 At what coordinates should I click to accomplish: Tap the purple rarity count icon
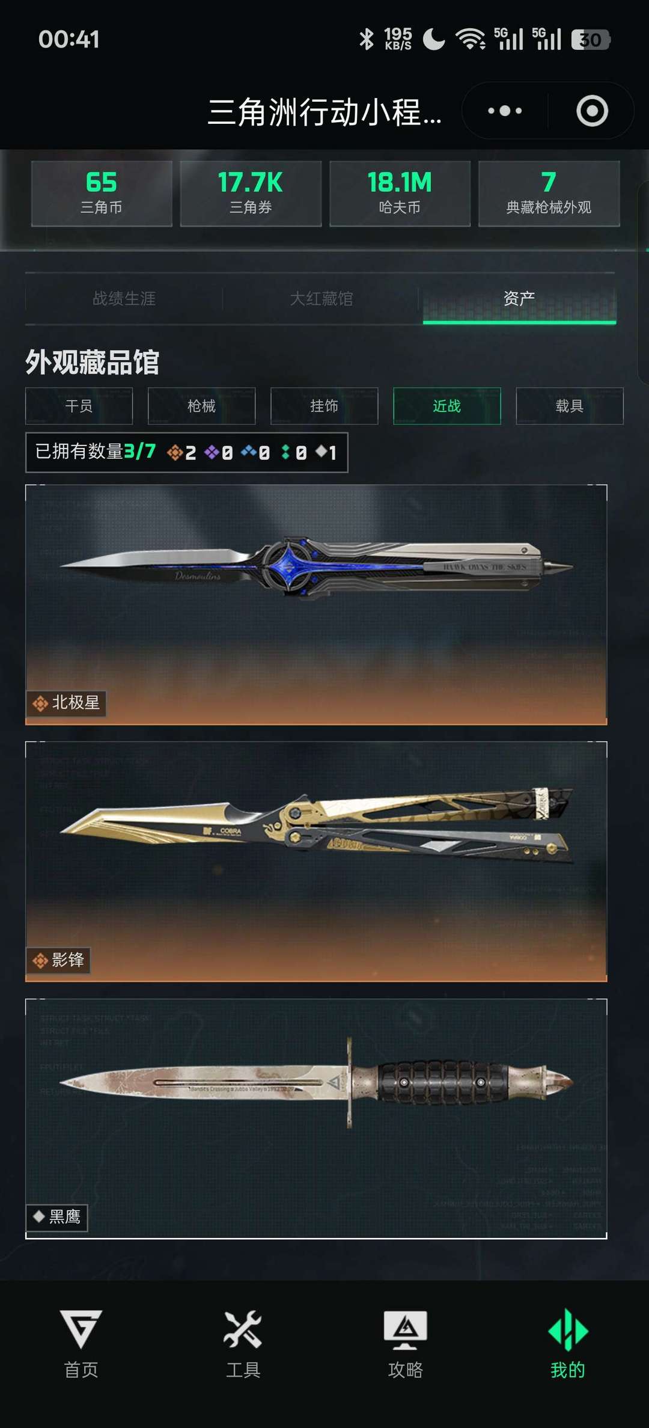pyautogui.click(x=212, y=452)
